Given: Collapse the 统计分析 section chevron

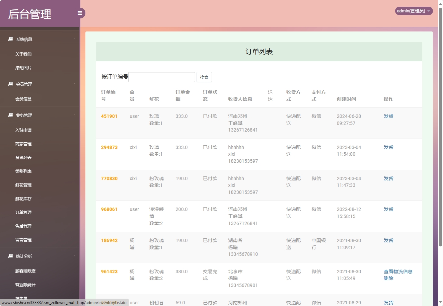Looking at the screenshot, I should [74, 256].
